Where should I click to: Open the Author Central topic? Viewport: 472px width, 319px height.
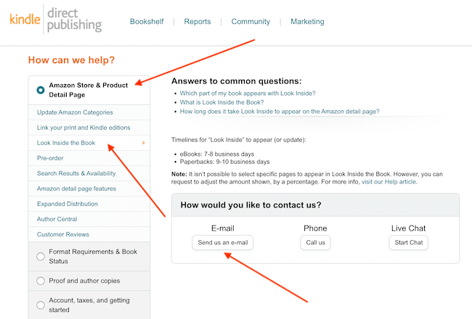58,219
